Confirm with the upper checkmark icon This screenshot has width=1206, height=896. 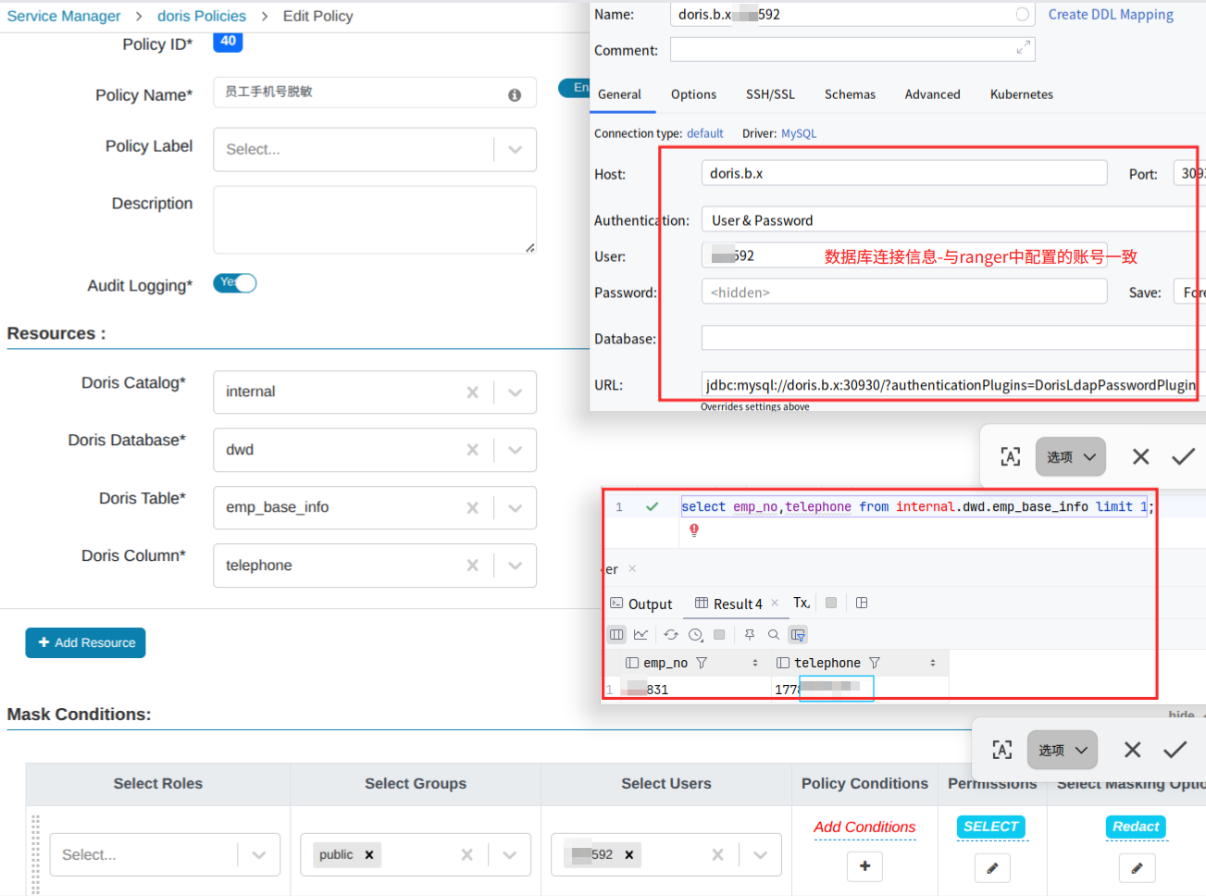(x=1183, y=456)
